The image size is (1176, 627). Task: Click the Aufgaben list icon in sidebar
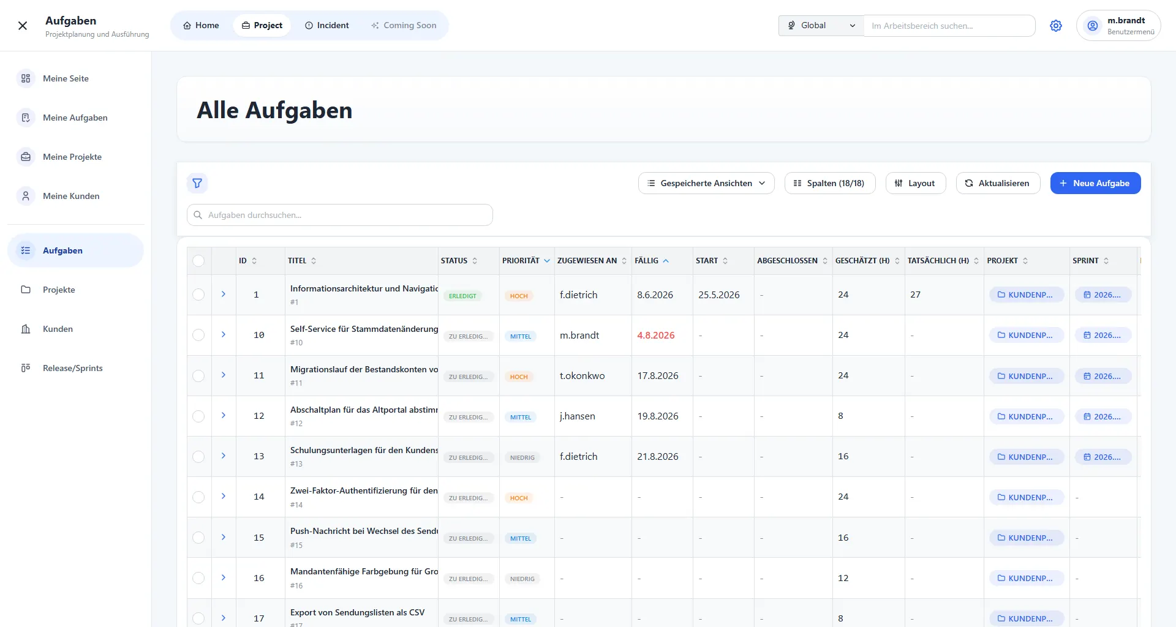tap(26, 250)
